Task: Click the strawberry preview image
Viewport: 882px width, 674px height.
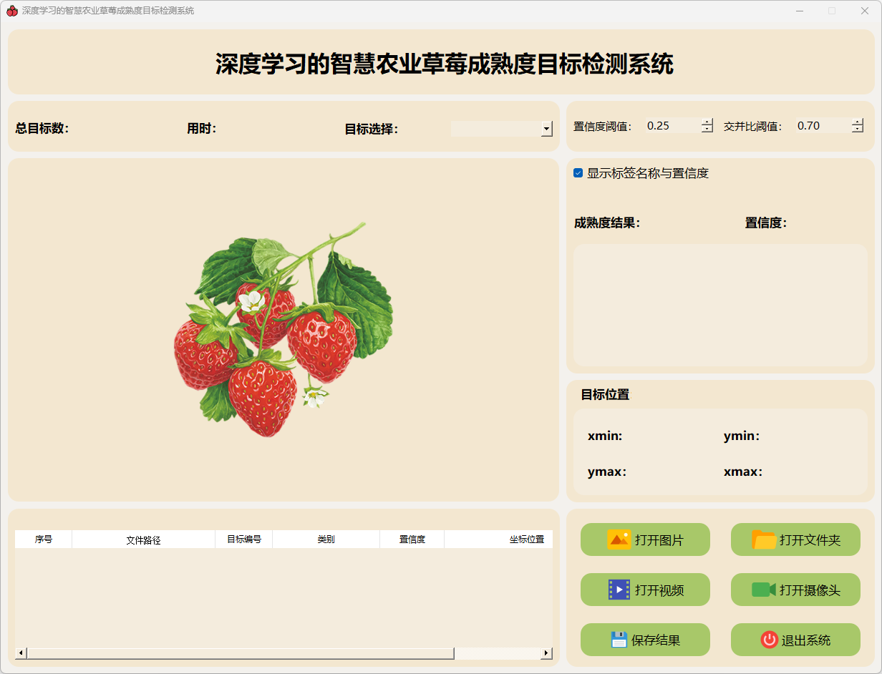Action: click(283, 330)
